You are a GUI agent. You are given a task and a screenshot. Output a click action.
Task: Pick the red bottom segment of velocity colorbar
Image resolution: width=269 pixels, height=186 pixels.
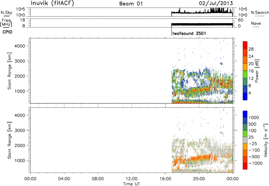(245, 166)
